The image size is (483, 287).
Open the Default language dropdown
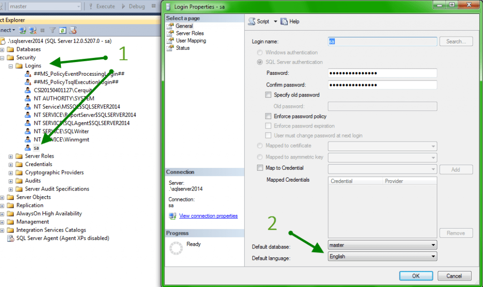[434, 256]
